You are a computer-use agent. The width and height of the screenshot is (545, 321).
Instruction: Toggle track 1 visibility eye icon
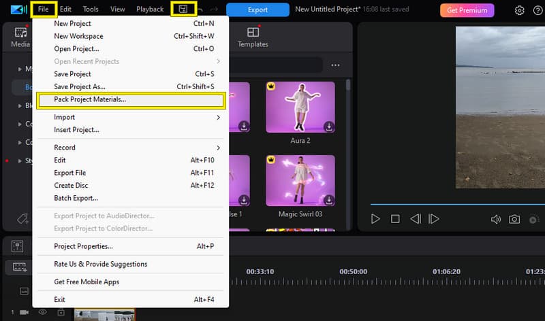42,311
